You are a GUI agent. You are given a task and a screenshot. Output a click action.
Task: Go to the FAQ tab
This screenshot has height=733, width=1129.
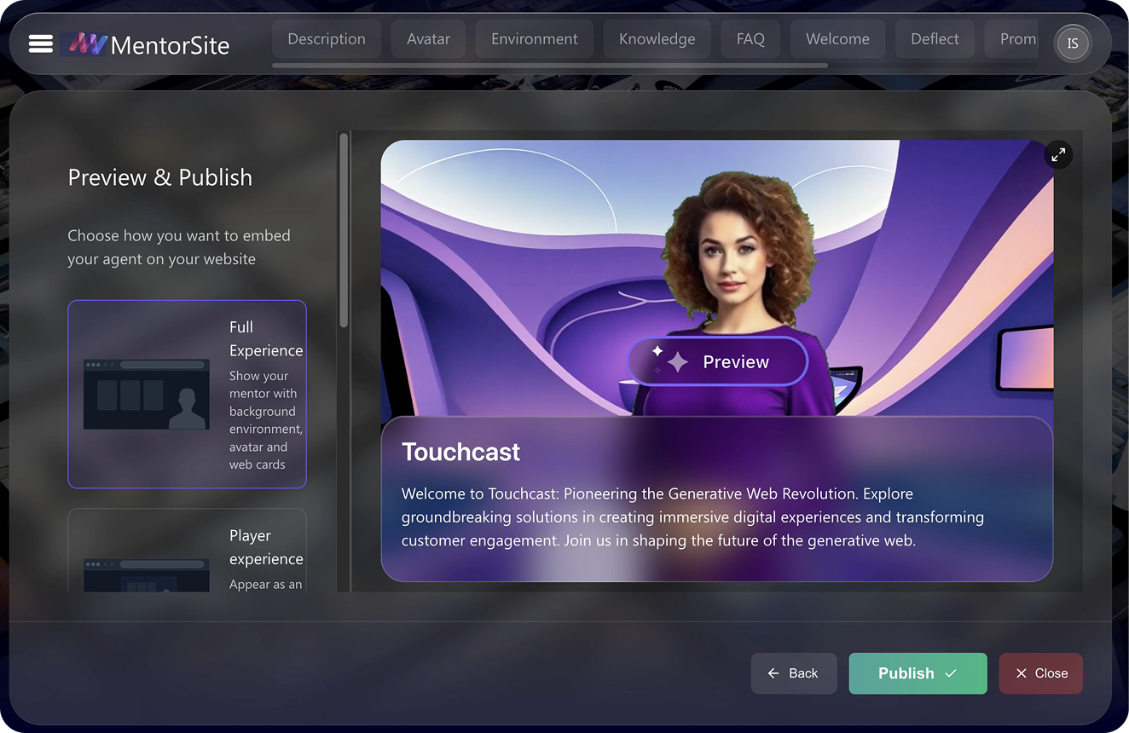pos(750,39)
